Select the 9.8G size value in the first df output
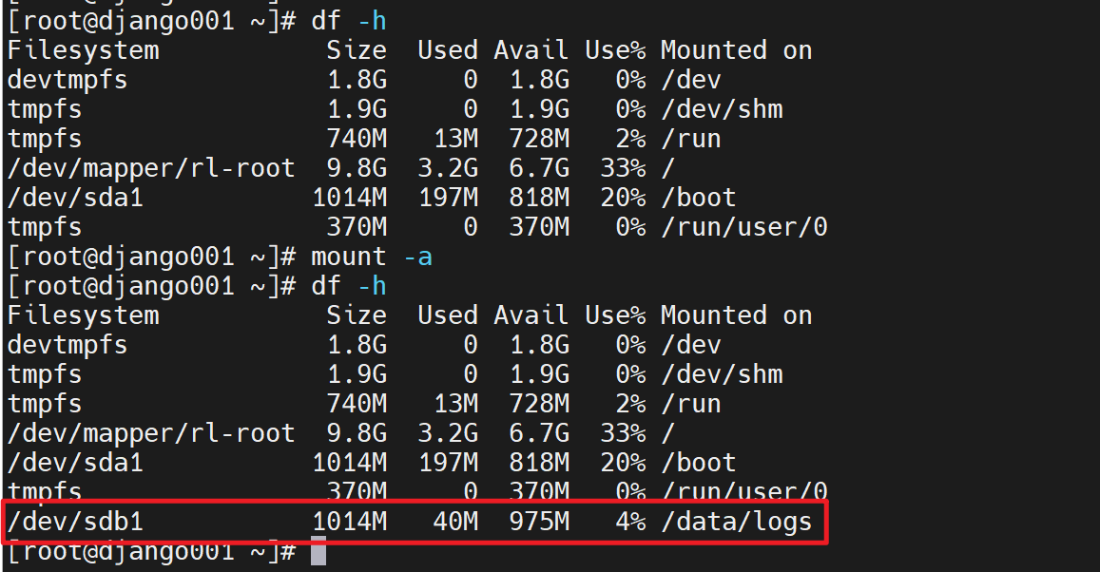The width and height of the screenshot is (1100, 572). coord(357,168)
